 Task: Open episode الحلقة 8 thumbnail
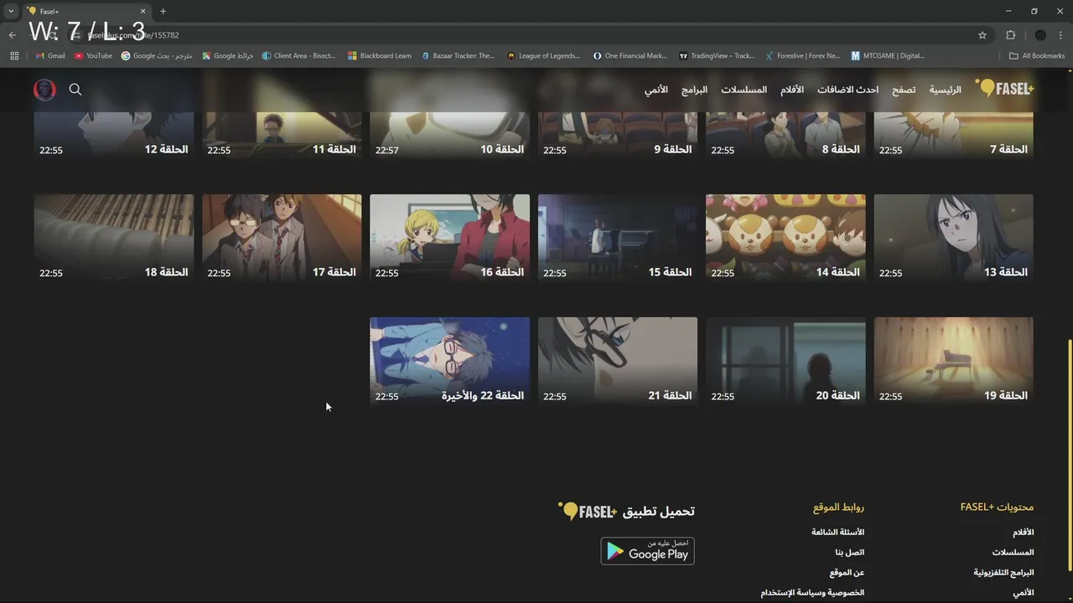(x=785, y=134)
